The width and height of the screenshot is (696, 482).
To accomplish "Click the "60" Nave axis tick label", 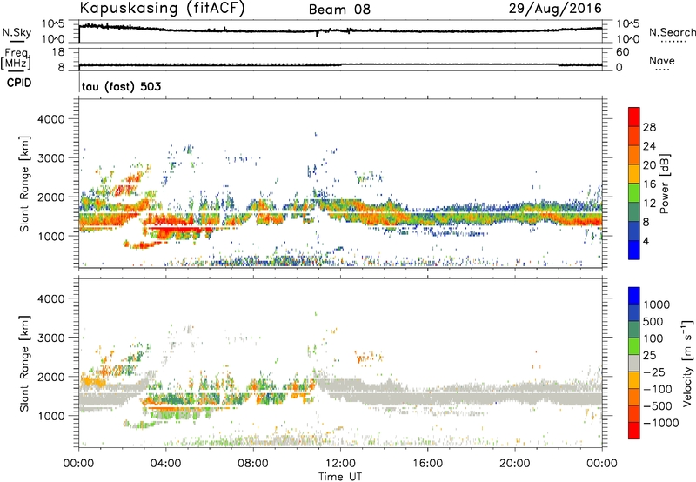I will tap(623, 52).
